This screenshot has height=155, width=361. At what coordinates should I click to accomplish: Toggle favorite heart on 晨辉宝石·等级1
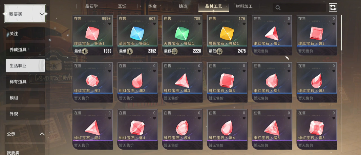(x=244, y=24)
